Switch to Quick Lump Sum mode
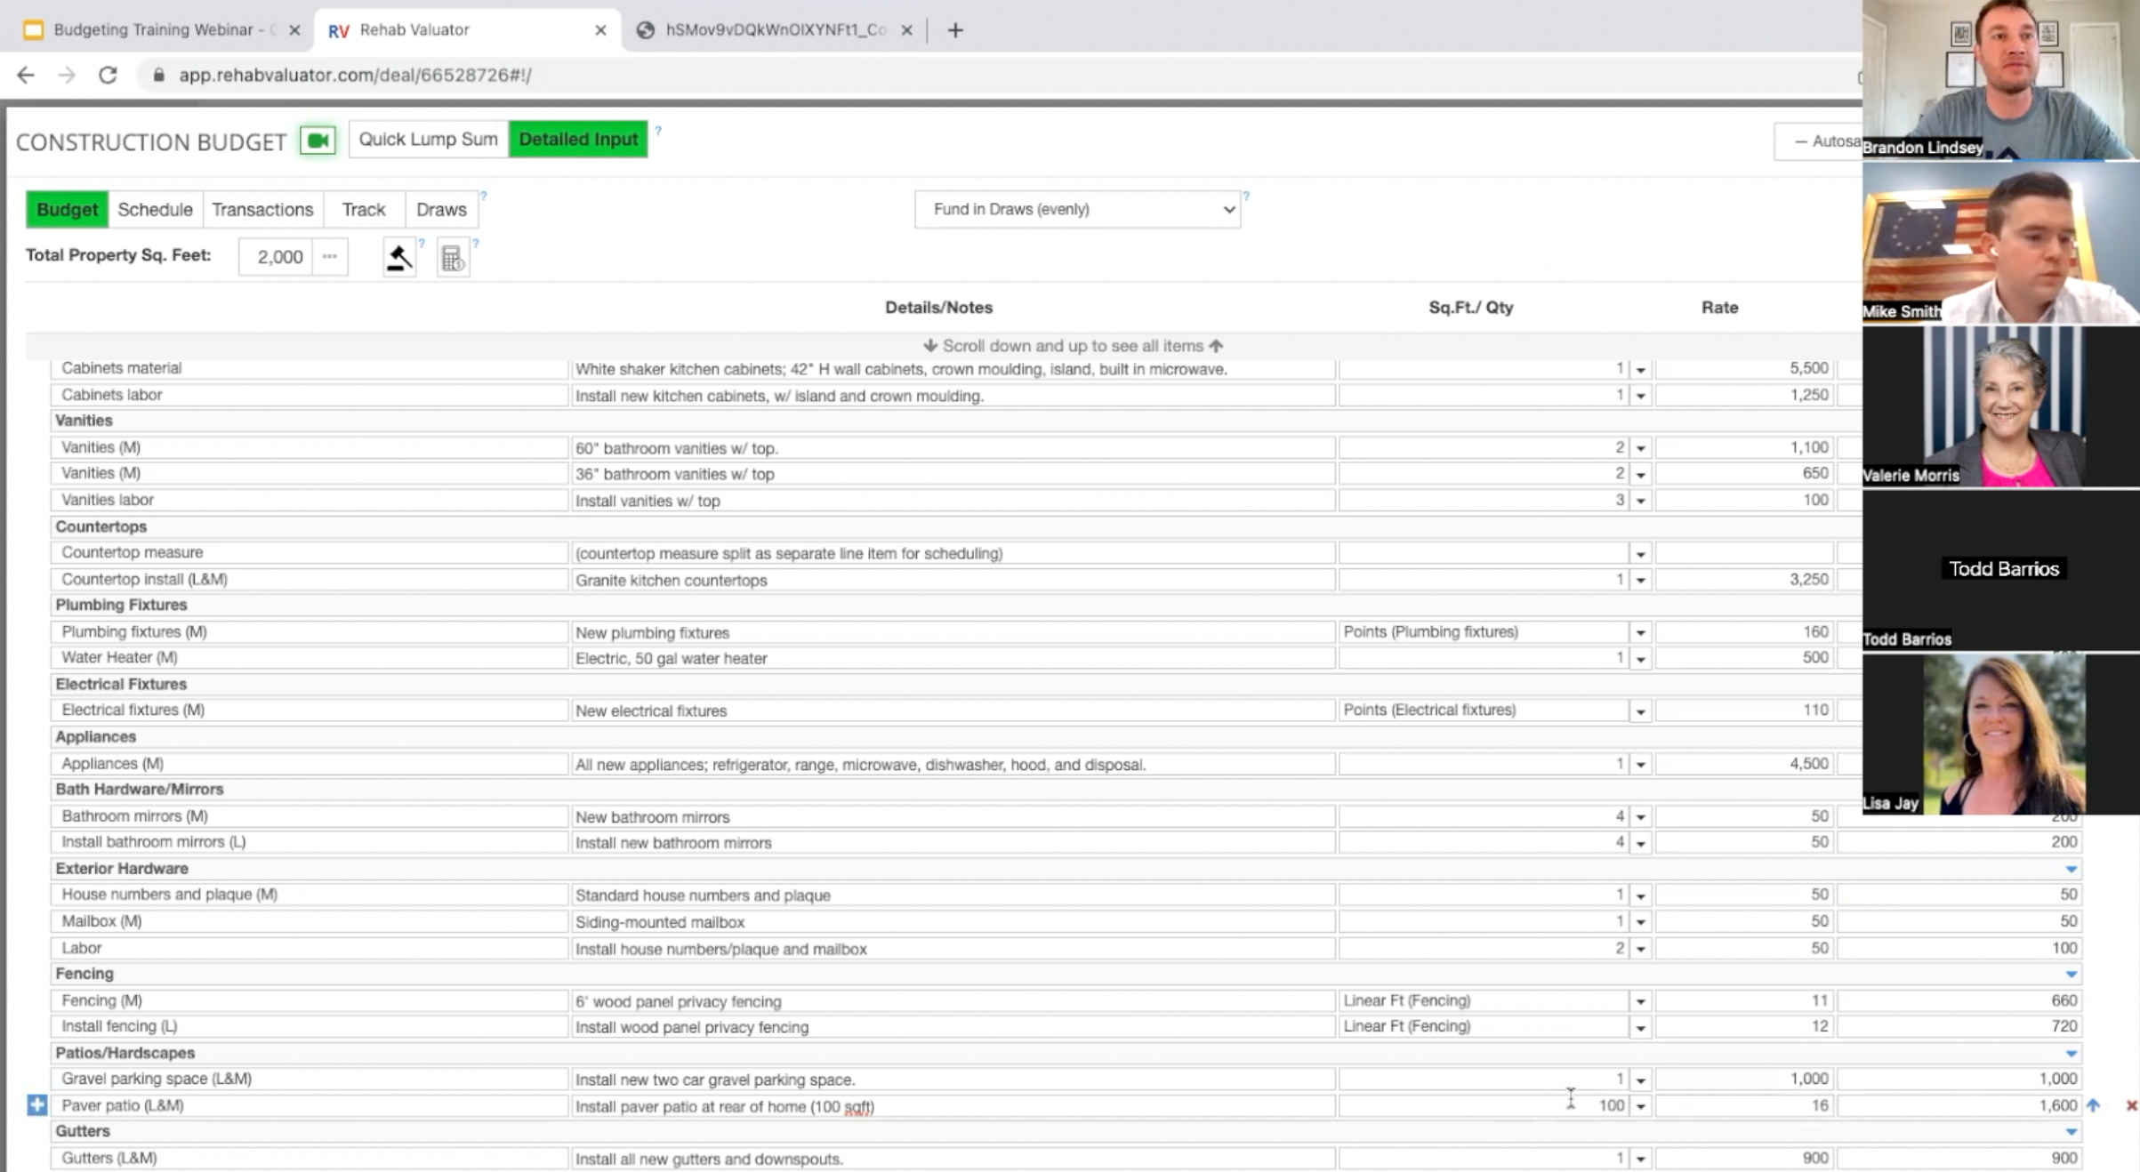Image resolution: width=2140 pixels, height=1172 pixels. point(428,140)
